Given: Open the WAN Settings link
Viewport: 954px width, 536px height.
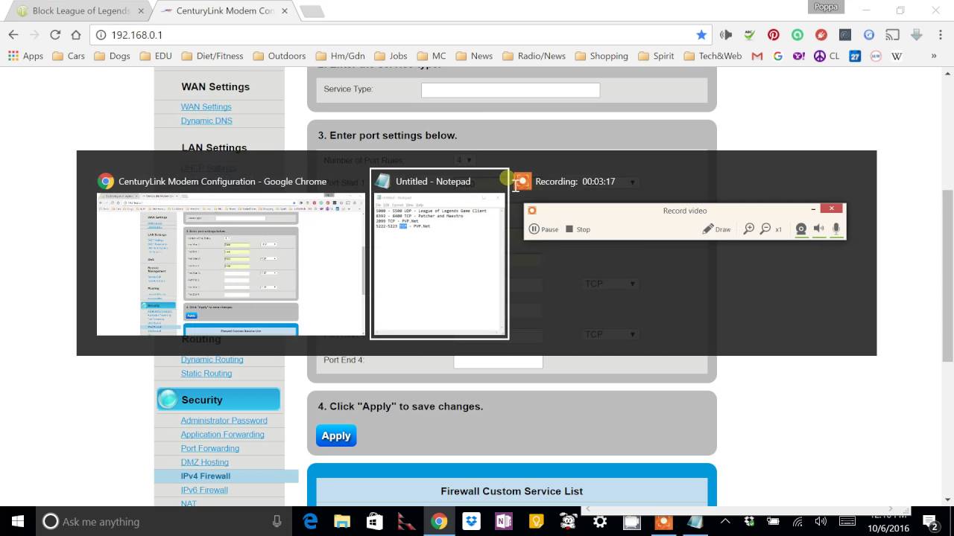Looking at the screenshot, I should coord(206,107).
